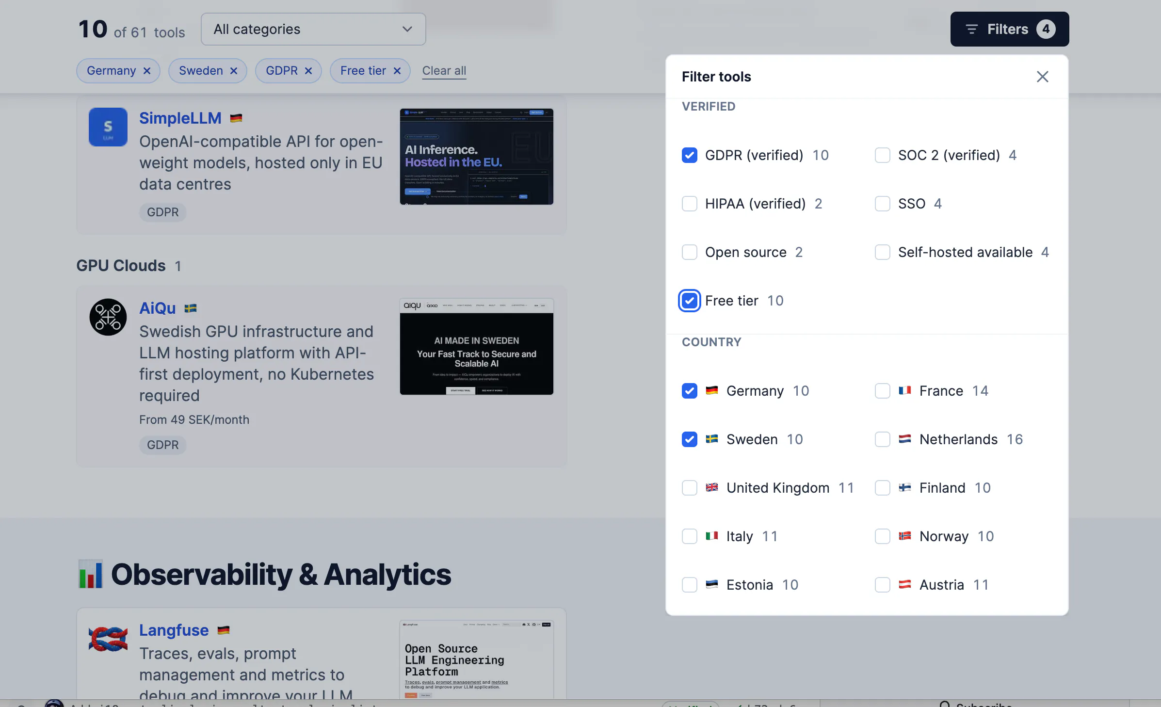The height and width of the screenshot is (707, 1161).
Task: Enable the HIPAA (verified) checkbox
Action: click(x=690, y=204)
